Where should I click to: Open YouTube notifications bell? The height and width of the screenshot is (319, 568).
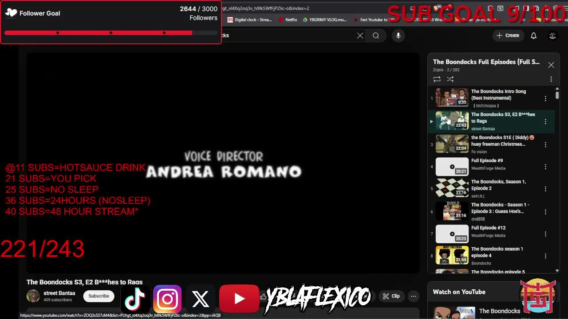click(534, 35)
